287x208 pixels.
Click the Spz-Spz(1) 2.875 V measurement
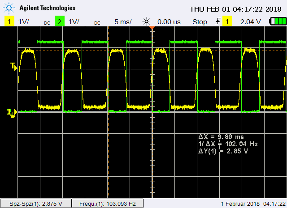pyautogui.click(x=36, y=204)
